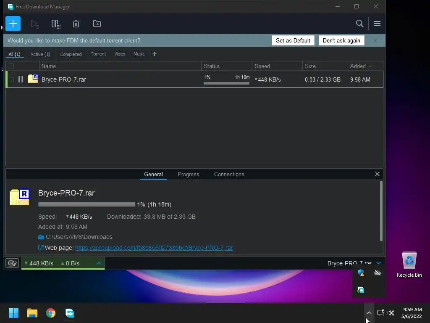Viewport: 430px width, 323px height.
Task: Select the Video filter tab
Action: pos(120,54)
